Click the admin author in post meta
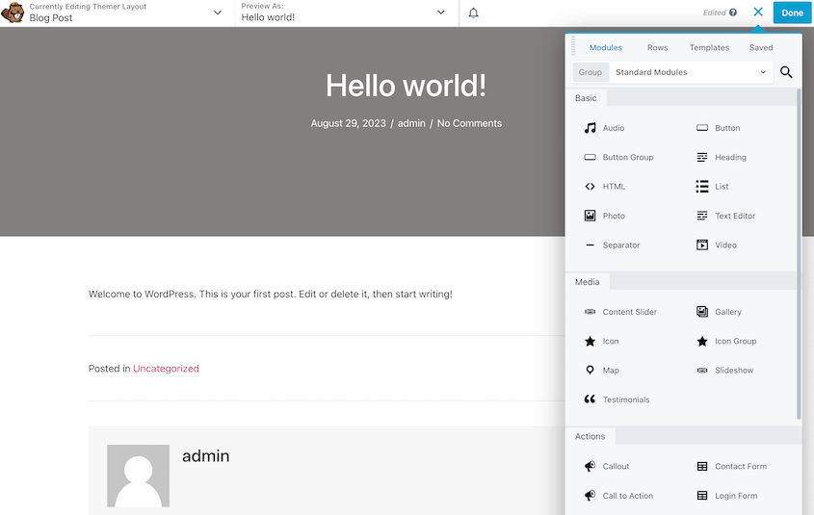Screen dimensions: 814x515 click(411, 123)
